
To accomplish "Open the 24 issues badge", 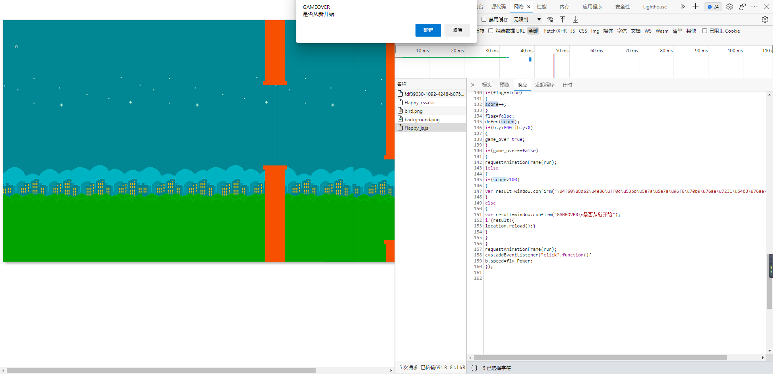I will 713,7.
